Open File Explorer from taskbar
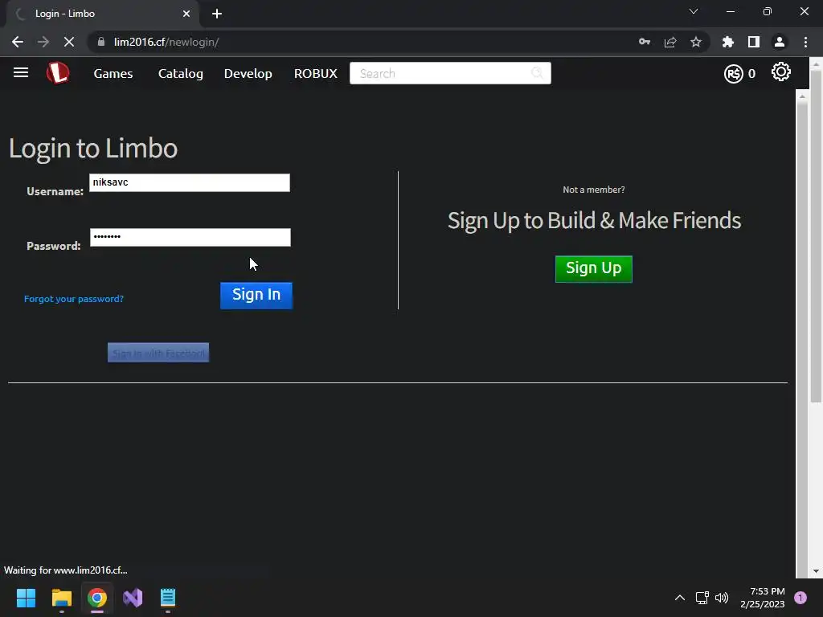Screen dimensions: 823x617 61,598
